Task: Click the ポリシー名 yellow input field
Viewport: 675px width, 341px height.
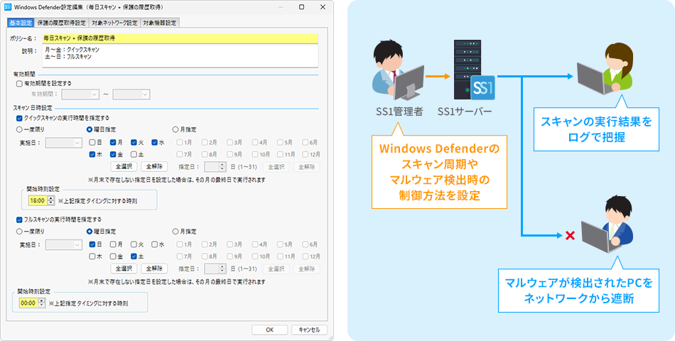Action: [x=180, y=38]
